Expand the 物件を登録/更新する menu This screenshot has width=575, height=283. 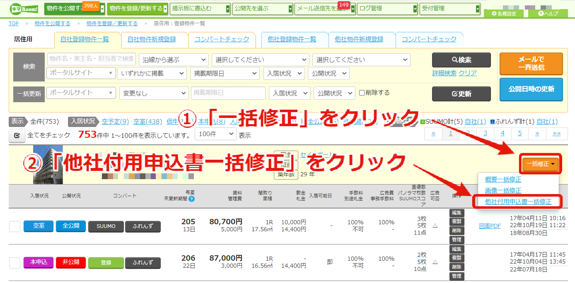[137, 9]
